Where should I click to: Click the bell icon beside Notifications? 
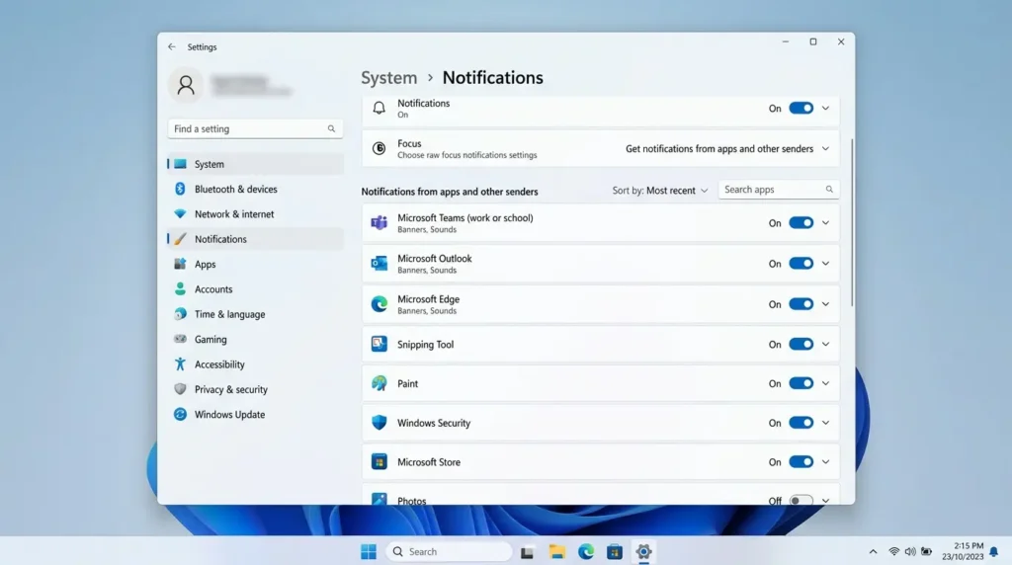point(379,108)
